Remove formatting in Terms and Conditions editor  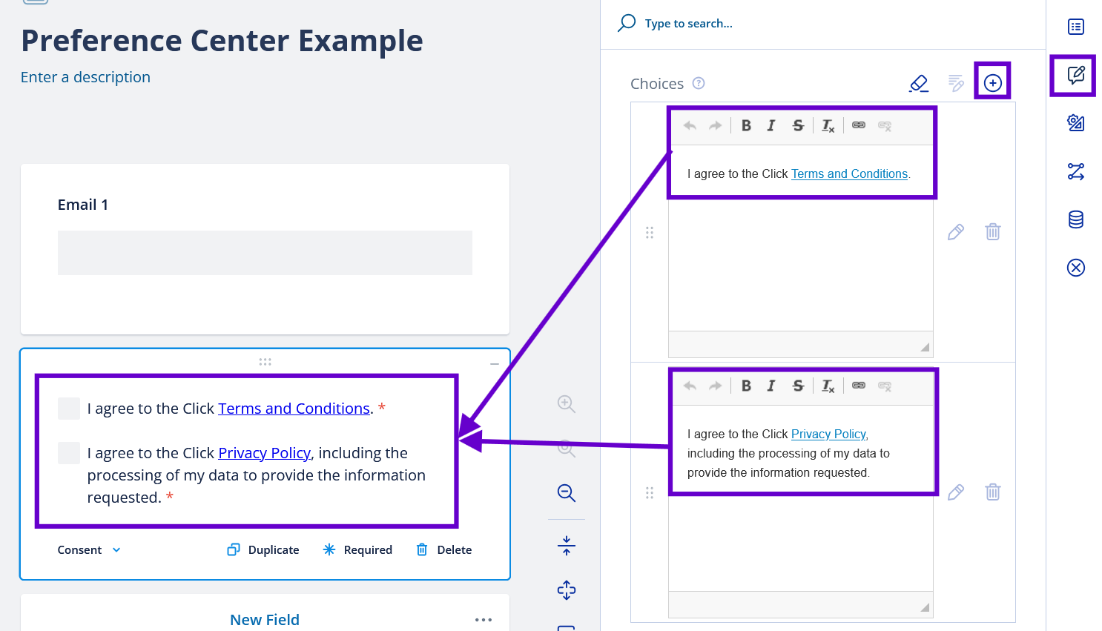pyautogui.click(x=828, y=126)
